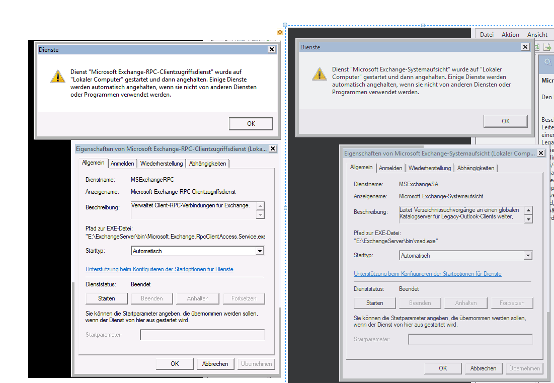Click Fortsetzen in RPC-Clientzugriffsdienst properties
The height and width of the screenshot is (383, 554).
click(x=244, y=298)
